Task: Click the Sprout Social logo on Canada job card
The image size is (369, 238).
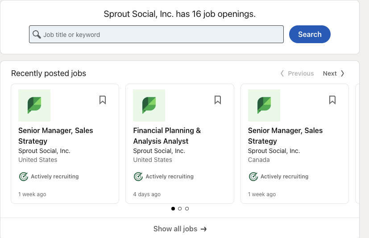Action: point(264,105)
